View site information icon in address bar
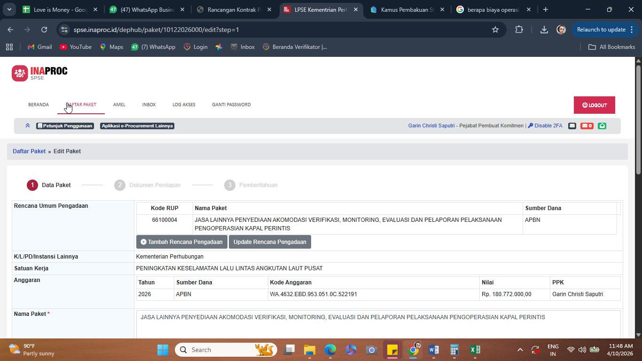This screenshot has width=642, height=361. point(64,30)
